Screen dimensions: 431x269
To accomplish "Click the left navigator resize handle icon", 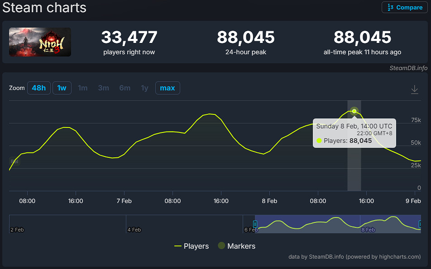I will (x=254, y=224).
